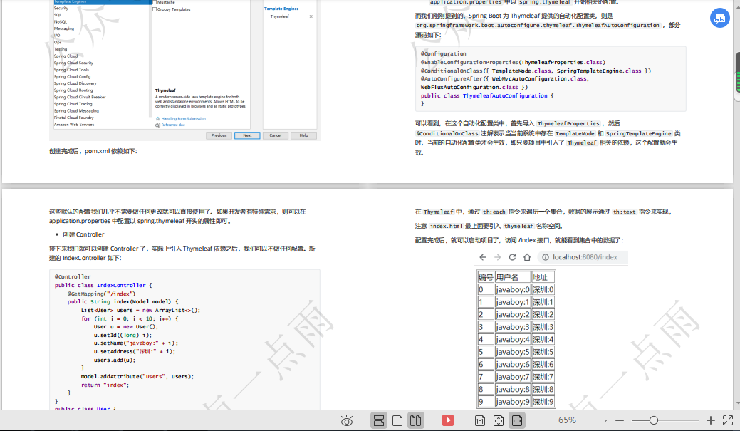Viewport: 740px width, 431px height.
Task: Fit whole page in window
Action: [x=499, y=420]
